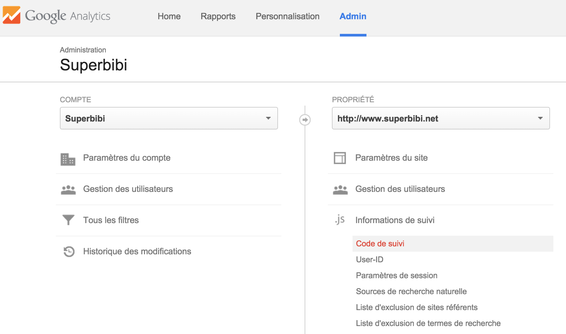The image size is (566, 334).
Task: Click the .js tracking info icon
Action: click(340, 219)
